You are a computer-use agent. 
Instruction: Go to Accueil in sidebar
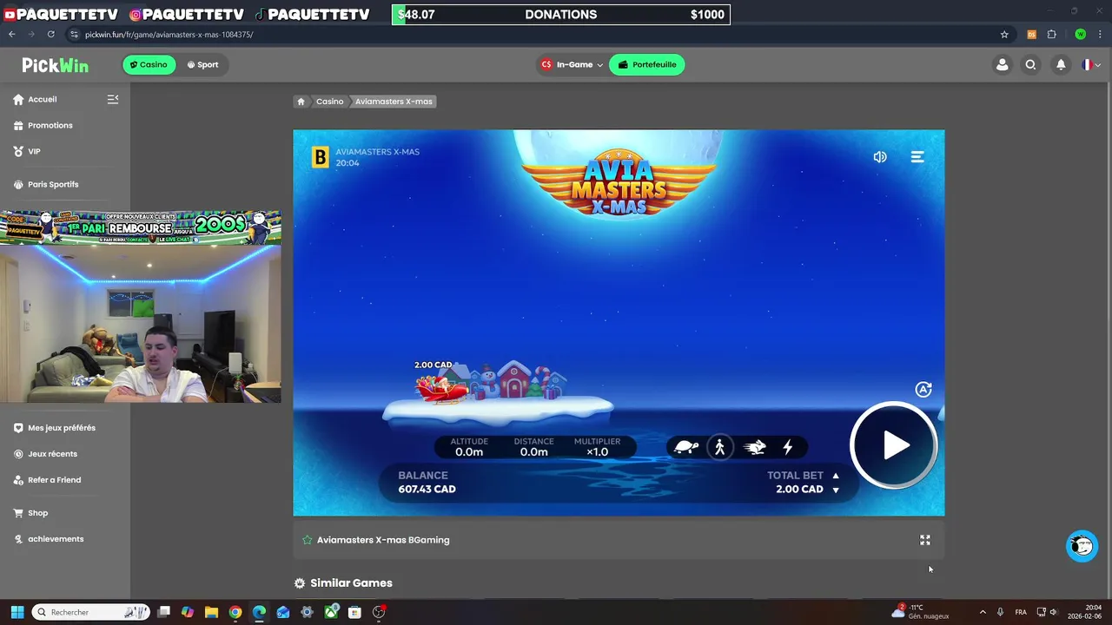click(35, 99)
